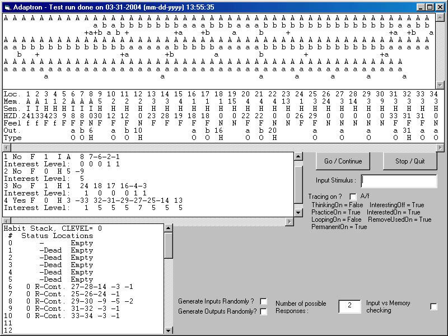Click the '2 No F 0 H 5 -9' line
The width and height of the screenshot is (448, 336).
[x=44, y=171]
